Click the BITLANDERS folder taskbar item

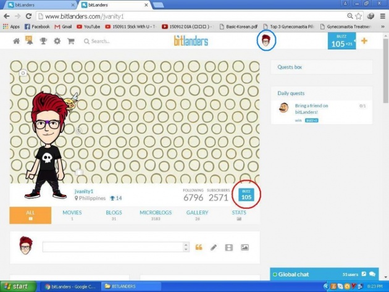pyautogui.click(x=131, y=286)
